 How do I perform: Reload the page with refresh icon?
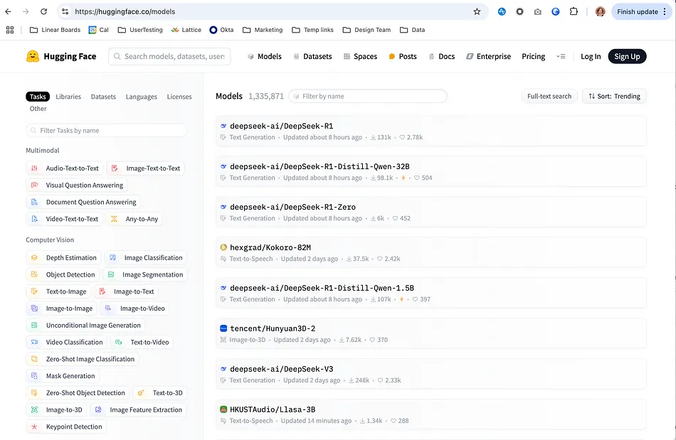[x=43, y=11]
